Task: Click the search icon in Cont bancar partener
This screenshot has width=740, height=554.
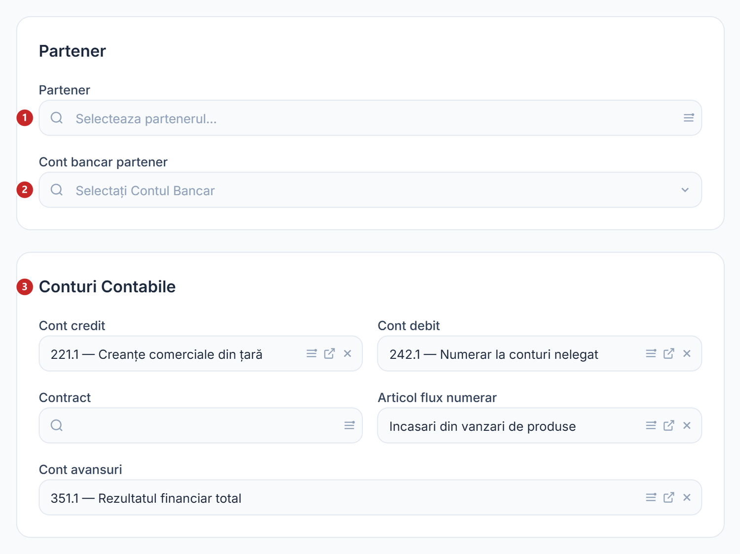Action: (57, 190)
